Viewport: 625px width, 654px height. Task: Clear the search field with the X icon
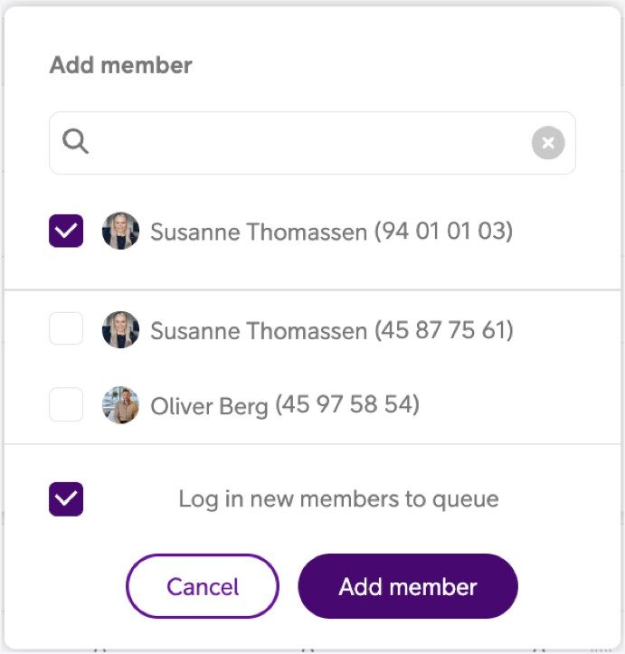tap(547, 143)
